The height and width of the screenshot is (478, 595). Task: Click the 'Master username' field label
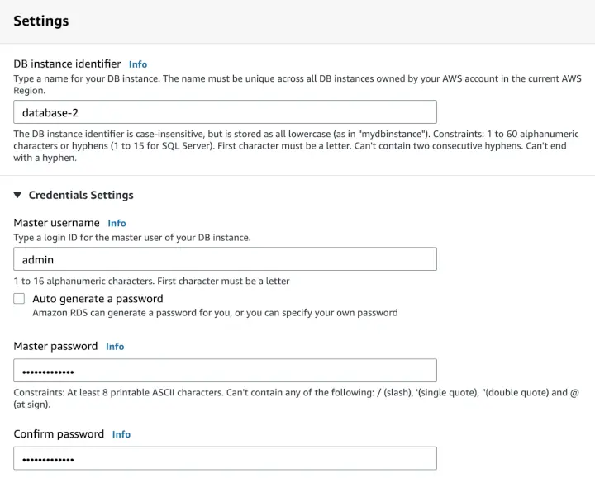(56, 223)
